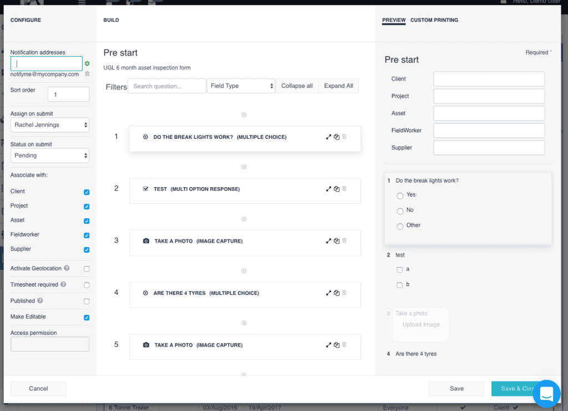Add a new notification address with the green plus
Viewport: 568px width, 411px height.
tap(88, 63)
